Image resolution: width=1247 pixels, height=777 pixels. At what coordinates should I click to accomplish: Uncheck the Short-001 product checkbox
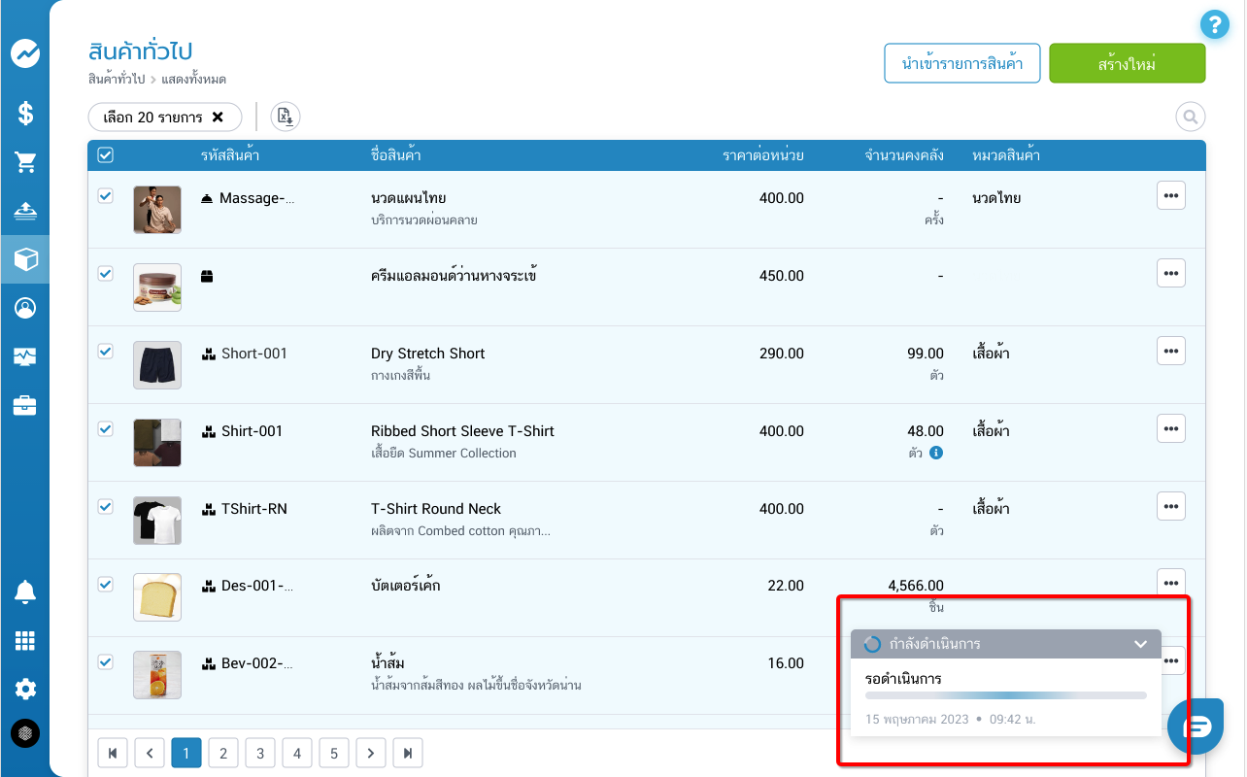click(x=106, y=352)
